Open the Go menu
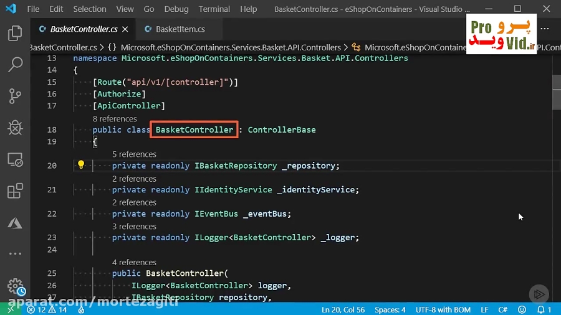 (x=149, y=9)
